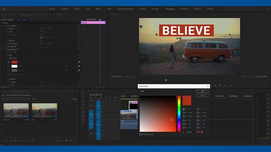The width and height of the screenshot is (271, 152).
Task: Toggle the Mask with Shape checkbox
Action: click(x=8, y=74)
